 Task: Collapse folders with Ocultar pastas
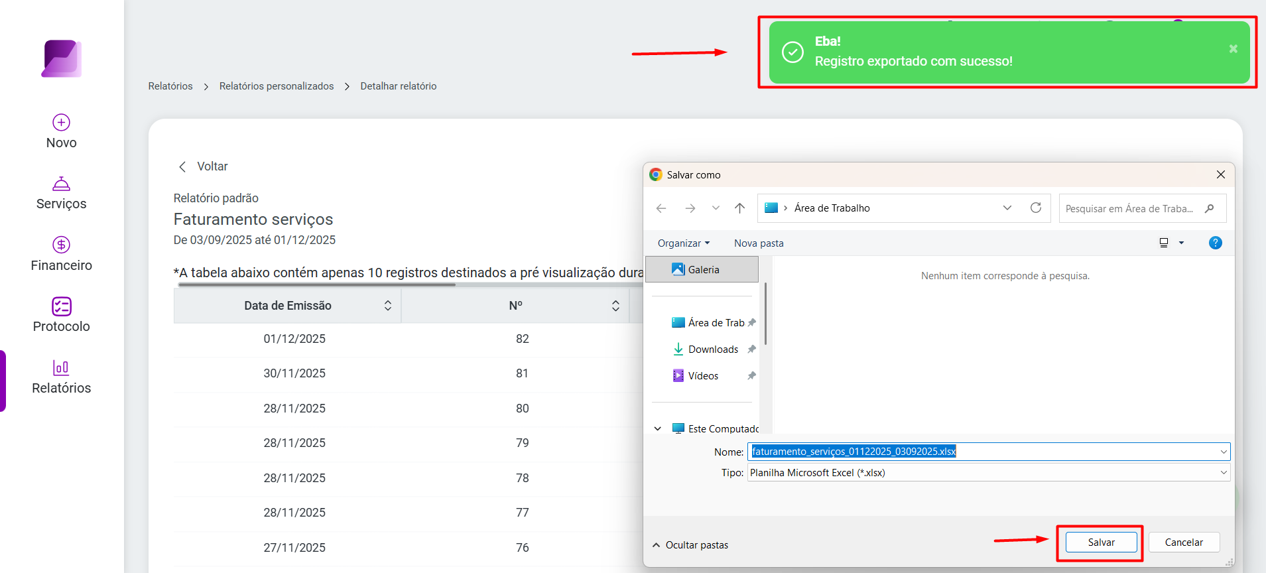click(690, 545)
